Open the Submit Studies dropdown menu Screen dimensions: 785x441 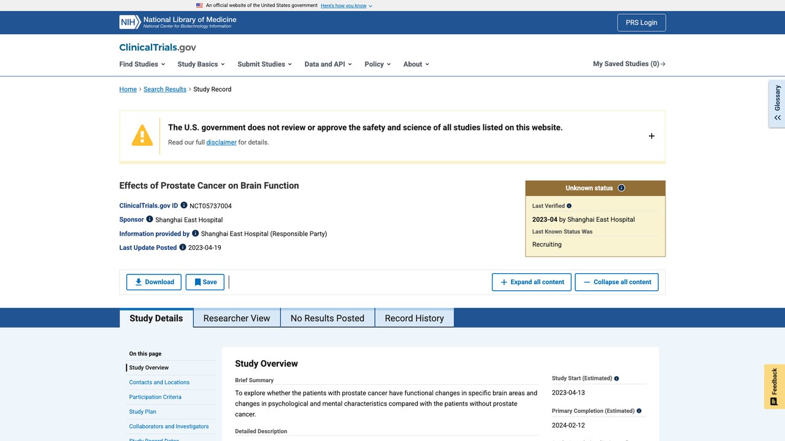(265, 64)
